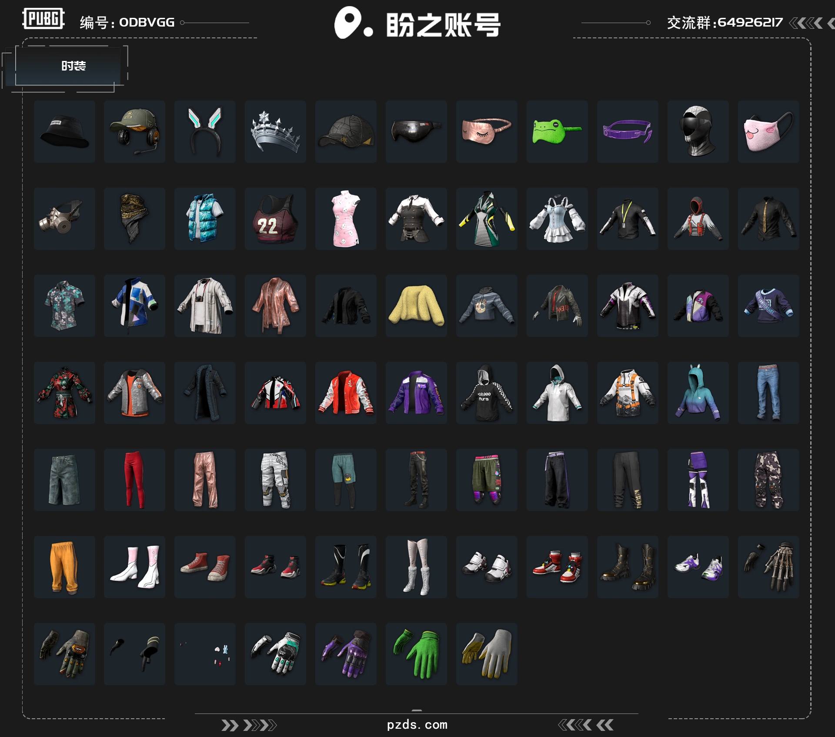This screenshot has height=737, width=835.
Task: Select the green cap with headset
Action: 135,131
